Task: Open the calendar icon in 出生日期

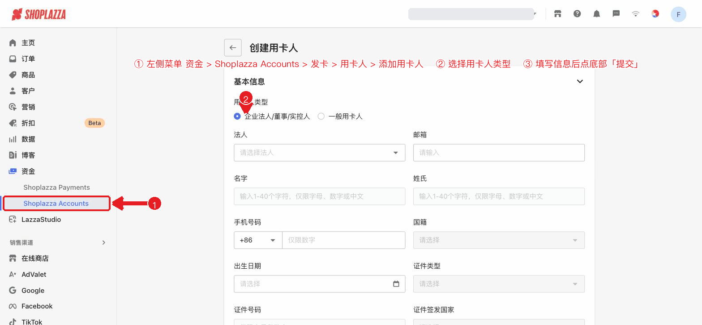Action: tap(396, 284)
